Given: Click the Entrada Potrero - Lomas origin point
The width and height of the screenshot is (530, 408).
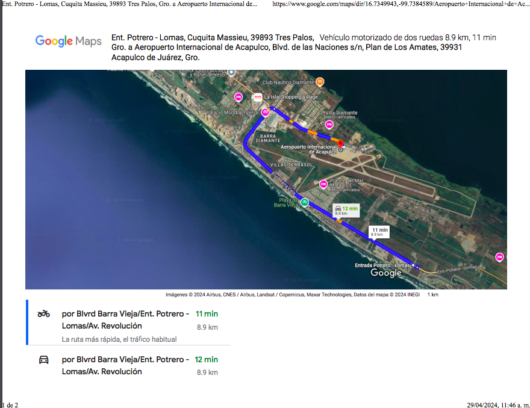Looking at the screenshot, I should tap(413, 265).
